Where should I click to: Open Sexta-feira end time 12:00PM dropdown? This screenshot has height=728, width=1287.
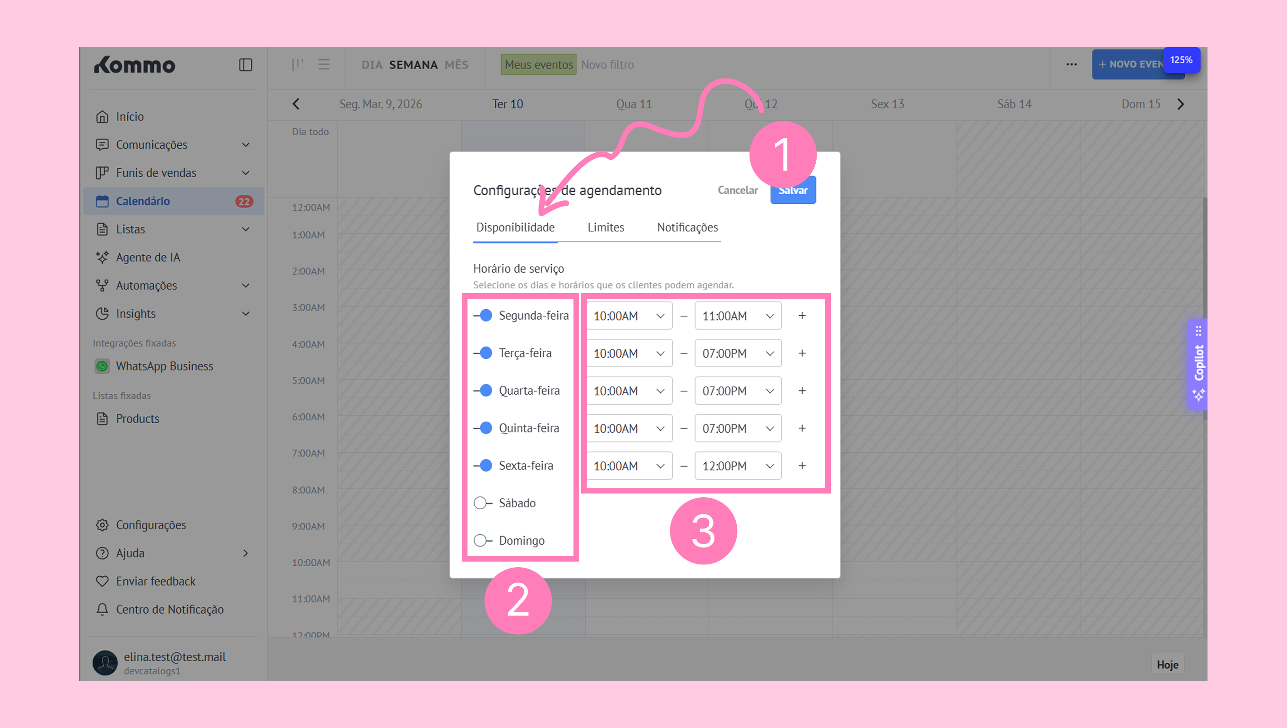738,466
